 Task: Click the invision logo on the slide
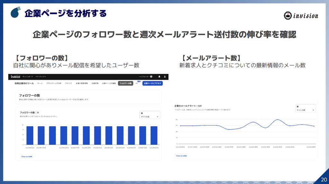coord(301,16)
